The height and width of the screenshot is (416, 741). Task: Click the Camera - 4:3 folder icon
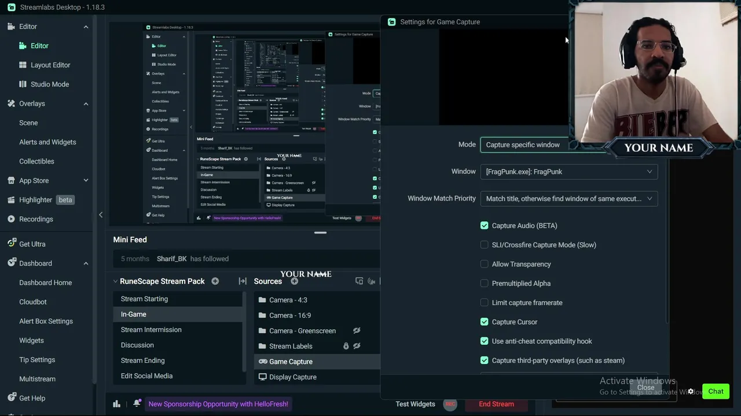262,300
